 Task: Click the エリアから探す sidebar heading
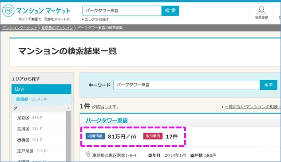25,79
